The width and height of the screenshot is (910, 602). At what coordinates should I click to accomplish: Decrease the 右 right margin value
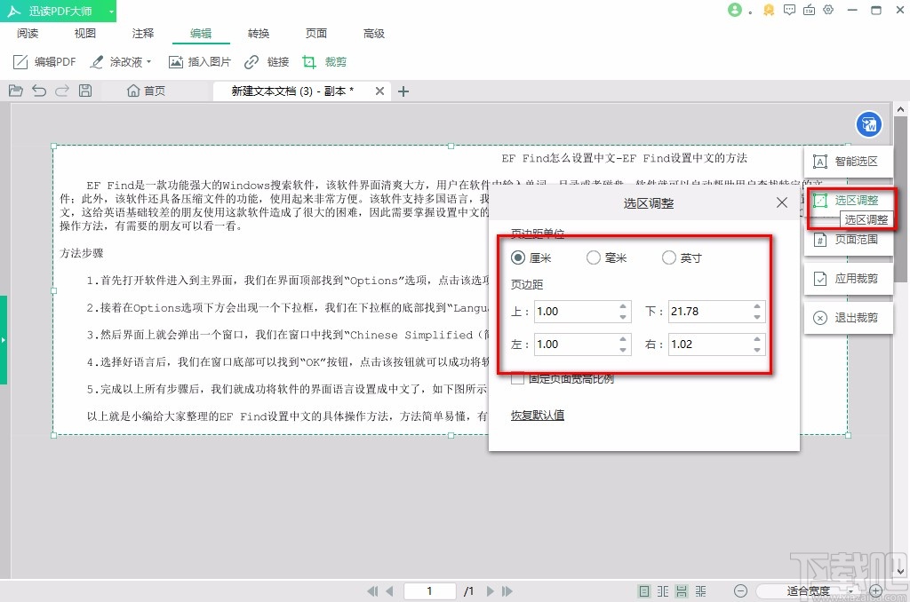pyautogui.click(x=757, y=350)
